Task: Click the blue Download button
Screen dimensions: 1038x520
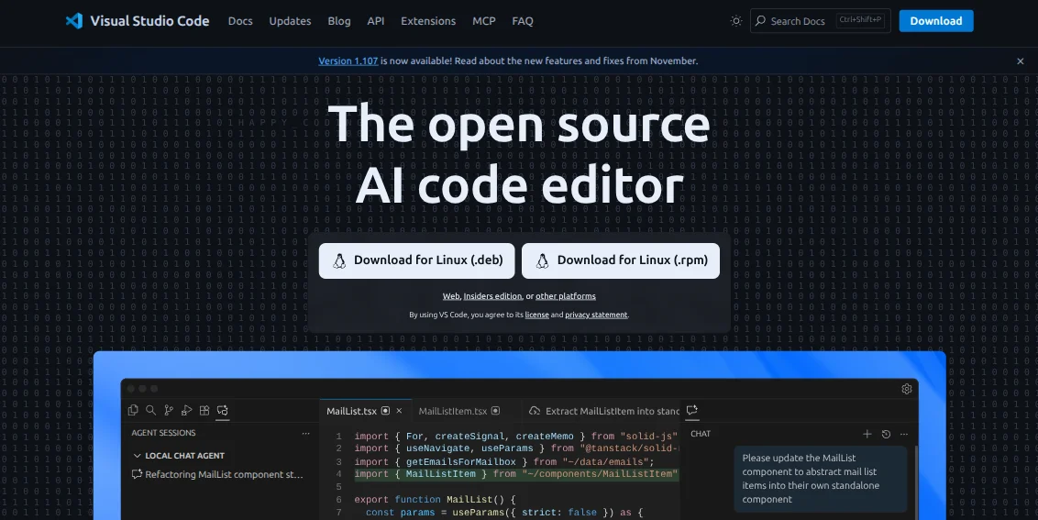Action: point(936,21)
